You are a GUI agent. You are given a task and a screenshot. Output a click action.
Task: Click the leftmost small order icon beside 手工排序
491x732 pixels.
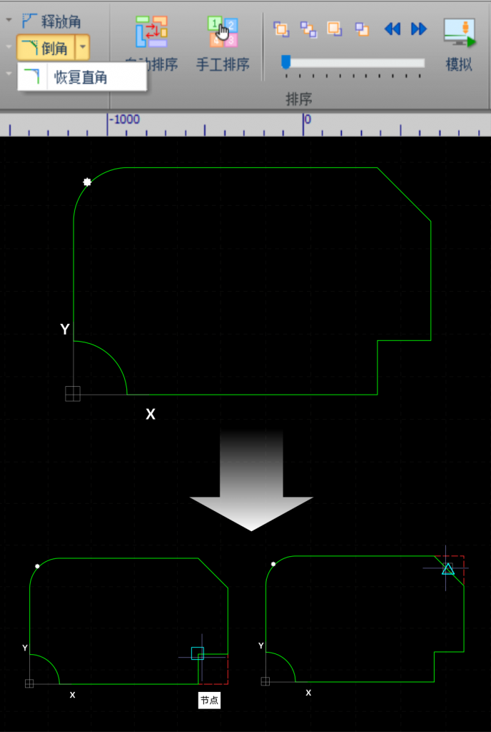pyautogui.click(x=282, y=29)
